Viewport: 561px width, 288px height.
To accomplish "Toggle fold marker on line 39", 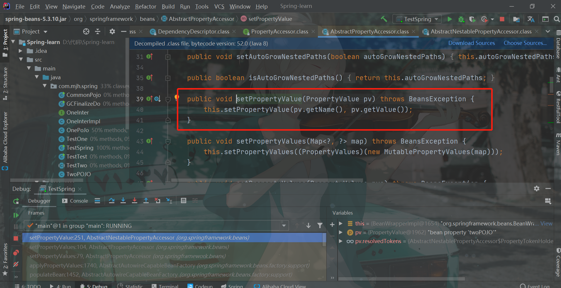I will (x=168, y=99).
